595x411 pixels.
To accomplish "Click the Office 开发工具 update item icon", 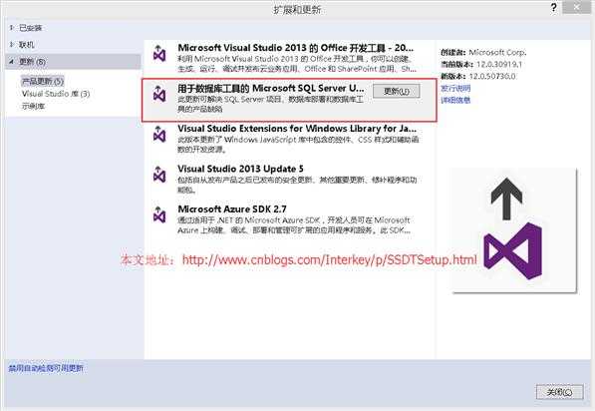I will [x=159, y=54].
